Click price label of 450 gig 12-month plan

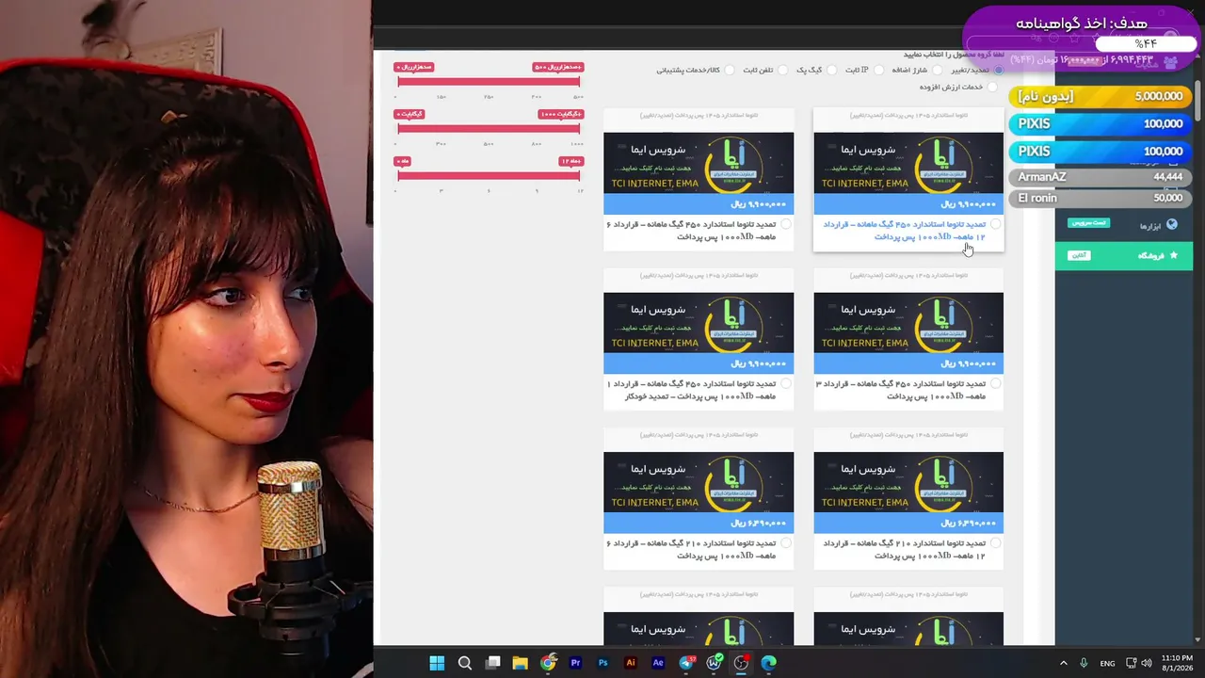(x=908, y=203)
